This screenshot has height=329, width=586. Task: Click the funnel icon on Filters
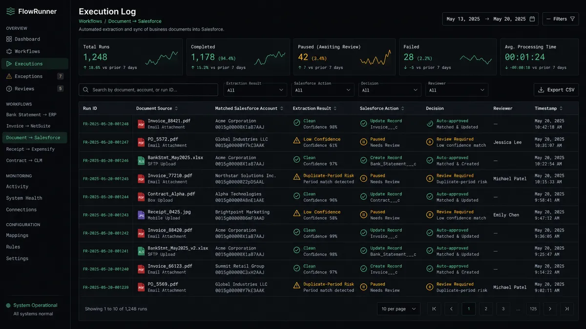click(x=573, y=19)
